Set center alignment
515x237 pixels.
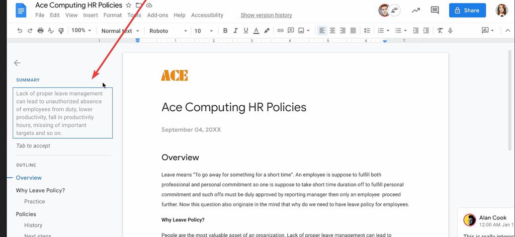[x=332, y=31]
